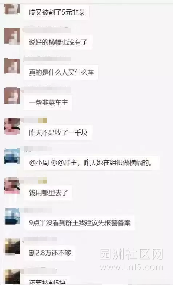
Task: Click blue avatar beside the '@小周' message
Action: coord(12,156)
